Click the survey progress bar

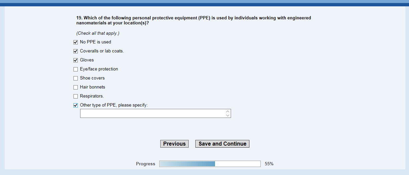210,164
